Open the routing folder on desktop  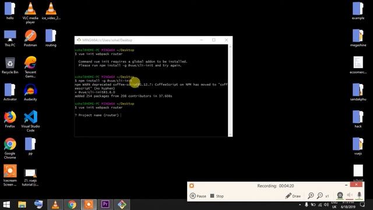point(51,38)
